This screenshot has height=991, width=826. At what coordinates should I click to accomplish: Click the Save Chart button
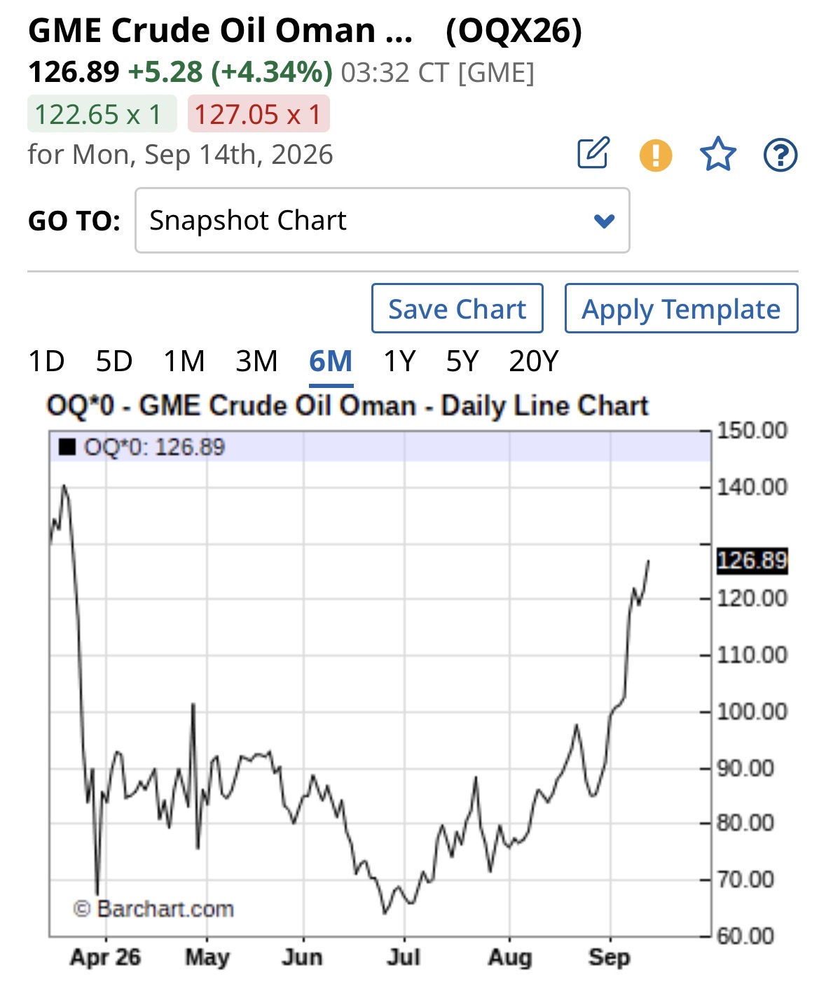click(457, 308)
